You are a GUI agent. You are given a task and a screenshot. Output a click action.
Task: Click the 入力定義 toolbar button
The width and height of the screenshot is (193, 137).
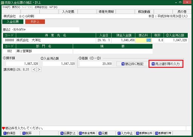point(68,12)
